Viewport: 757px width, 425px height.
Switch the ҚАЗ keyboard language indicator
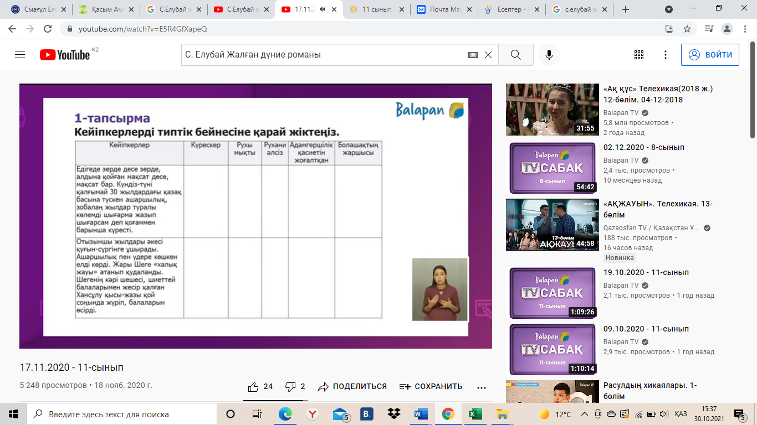pos(681,414)
